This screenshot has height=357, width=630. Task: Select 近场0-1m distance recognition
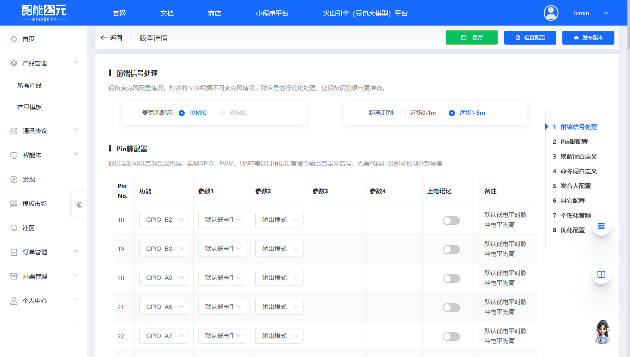402,113
